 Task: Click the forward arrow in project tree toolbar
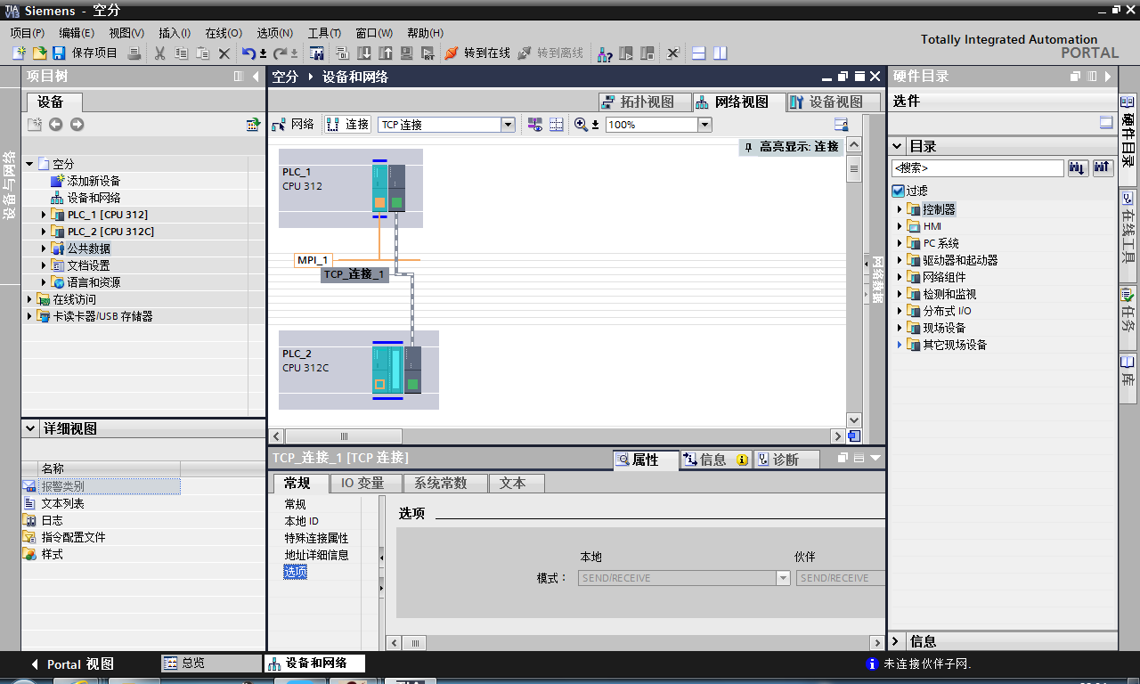[77, 125]
